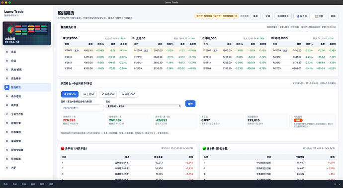Viewport: 343px width, 188px height.
Task: Click the blue 查询 button
Action: point(190,104)
